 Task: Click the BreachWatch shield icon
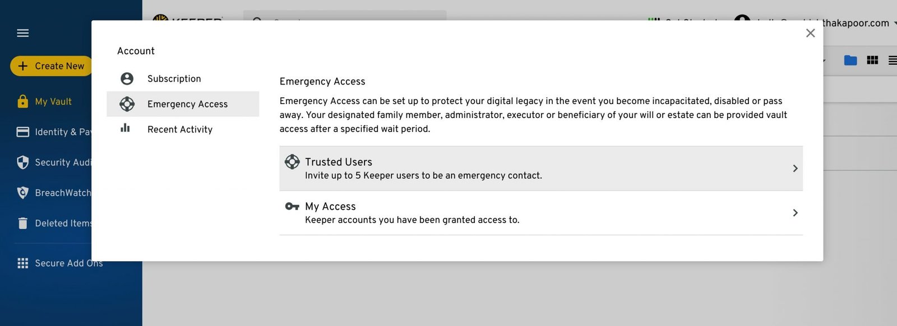coord(22,193)
